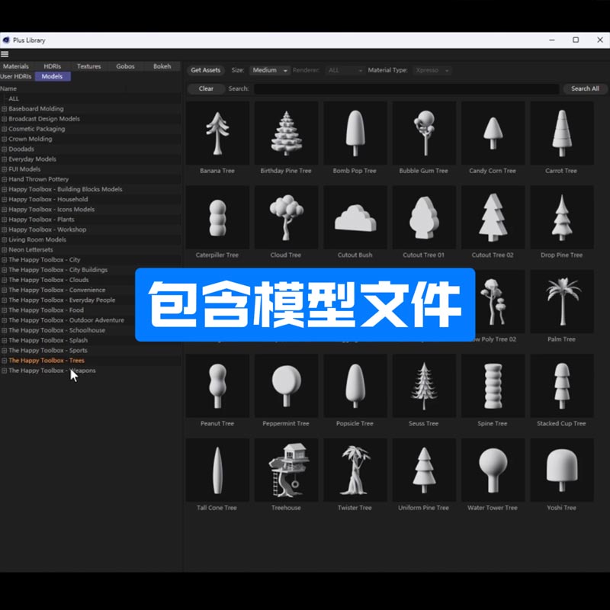Open the hamburger menu icon
This screenshot has width=610, height=610.
tap(5, 54)
